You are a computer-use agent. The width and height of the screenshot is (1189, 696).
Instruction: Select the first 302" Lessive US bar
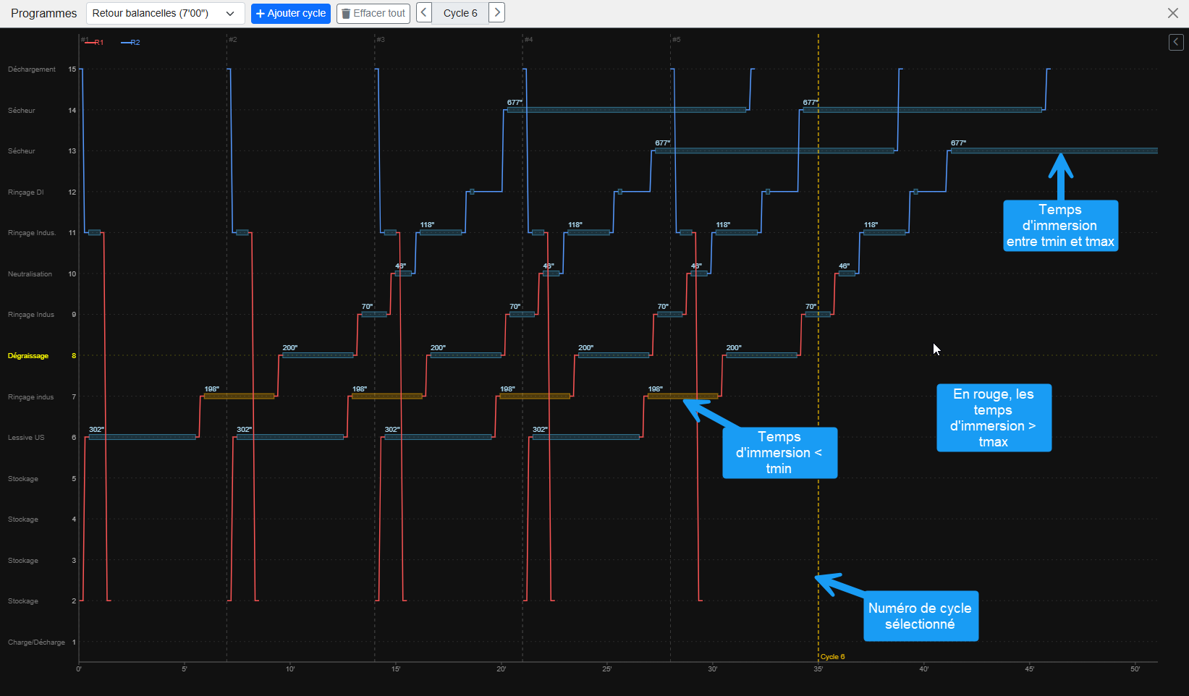(142, 437)
